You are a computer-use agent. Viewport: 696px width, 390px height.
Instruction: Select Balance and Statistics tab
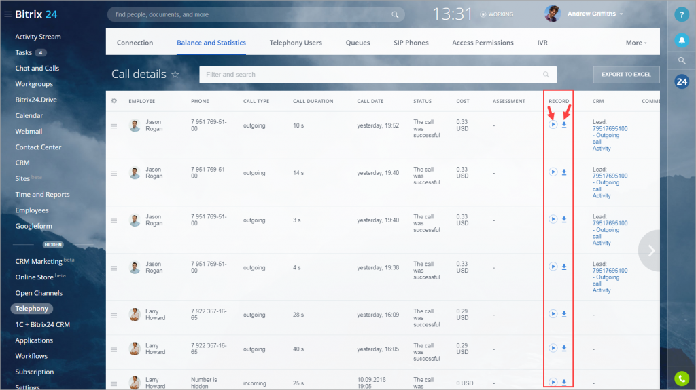coord(211,43)
